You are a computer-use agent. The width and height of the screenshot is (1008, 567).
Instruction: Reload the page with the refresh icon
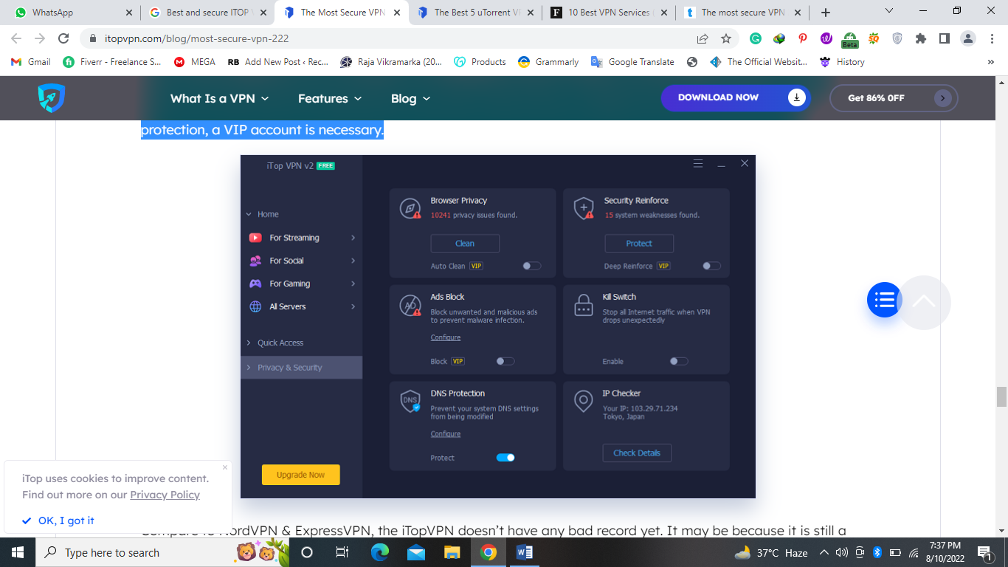tap(64, 38)
